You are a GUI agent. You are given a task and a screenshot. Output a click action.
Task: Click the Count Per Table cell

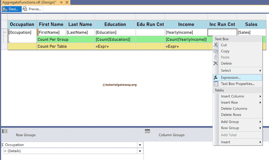click(x=66, y=46)
